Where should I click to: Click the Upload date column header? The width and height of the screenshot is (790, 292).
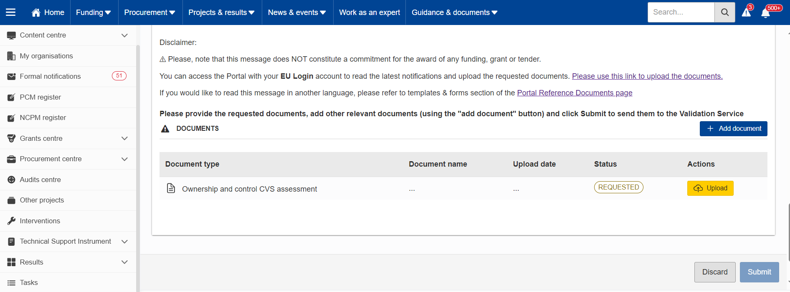pos(534,164)
